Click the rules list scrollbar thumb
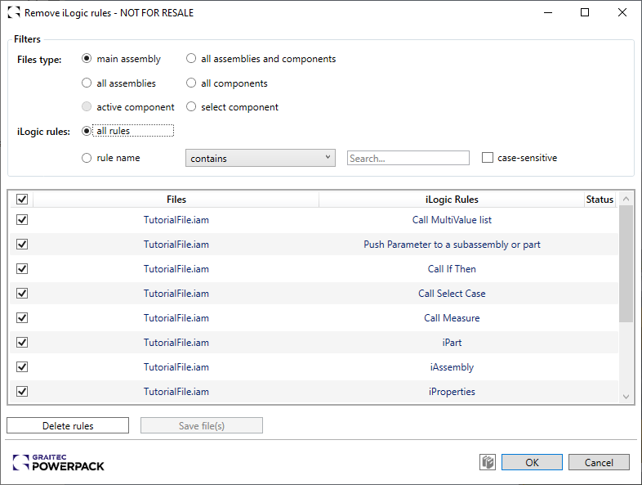The height and width of the screenshot is (485, 642). point(626,262)
